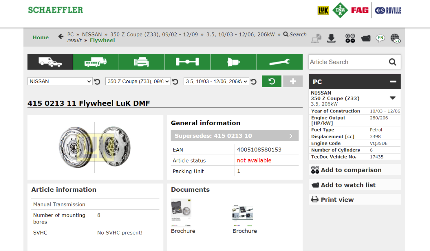The height and width of the screenshot is (251, 430).
Task: Click the Supersedes 415 0213 10 bar
Action: (x=235, y=136)
